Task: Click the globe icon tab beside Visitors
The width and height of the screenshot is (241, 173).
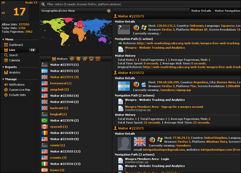Action: 72,59
